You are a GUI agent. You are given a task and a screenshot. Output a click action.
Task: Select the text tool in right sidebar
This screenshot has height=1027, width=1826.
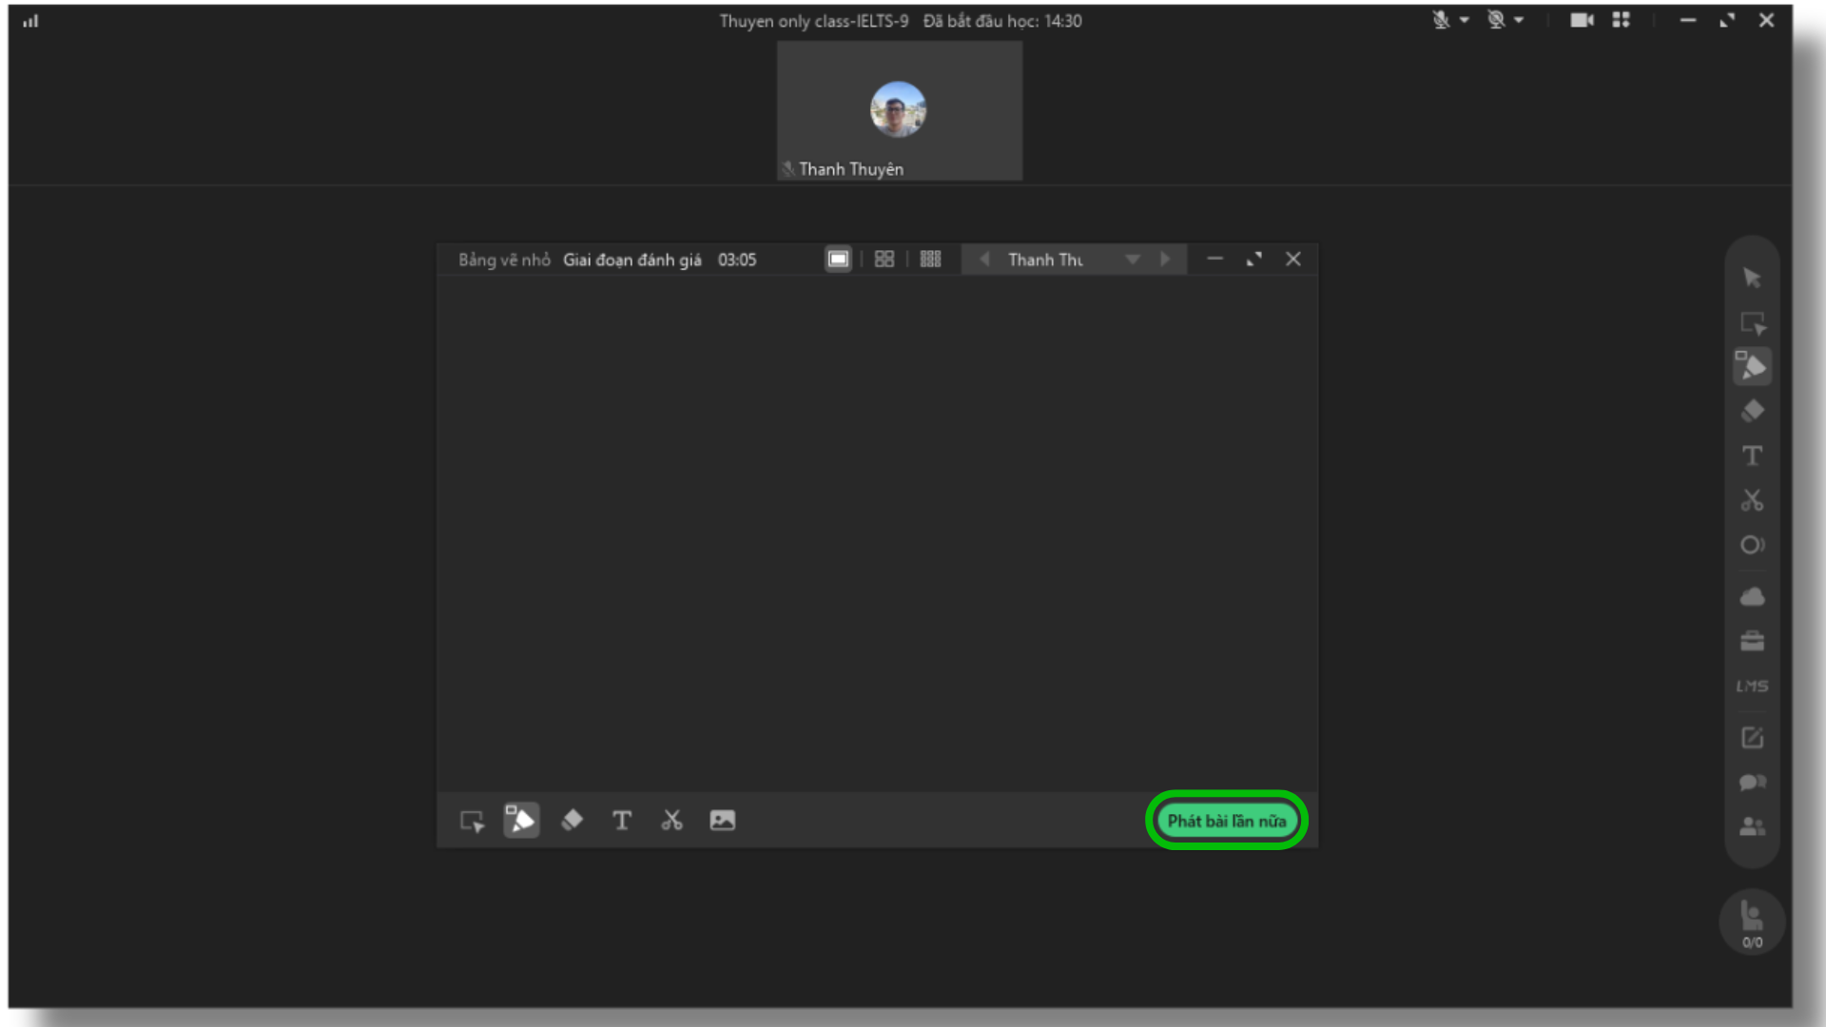(1752, 455)
